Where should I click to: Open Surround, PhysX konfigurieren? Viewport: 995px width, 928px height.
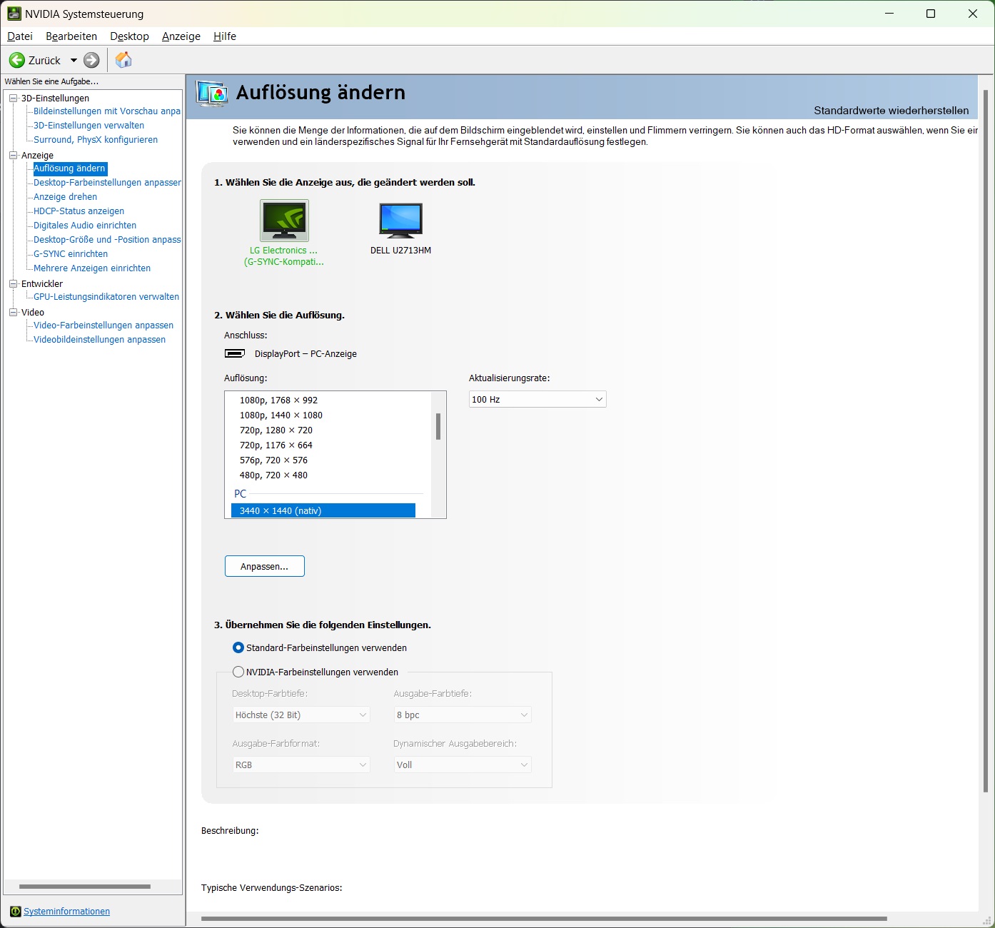pos(96,140)
